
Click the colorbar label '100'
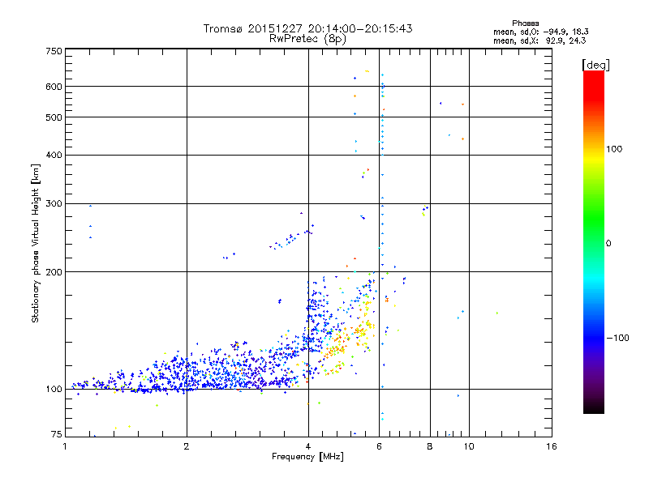pyautogui.click(x=614, y=149)
